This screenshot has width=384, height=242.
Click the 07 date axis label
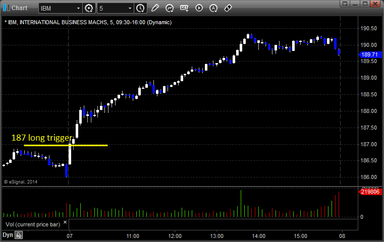[70, 236]
